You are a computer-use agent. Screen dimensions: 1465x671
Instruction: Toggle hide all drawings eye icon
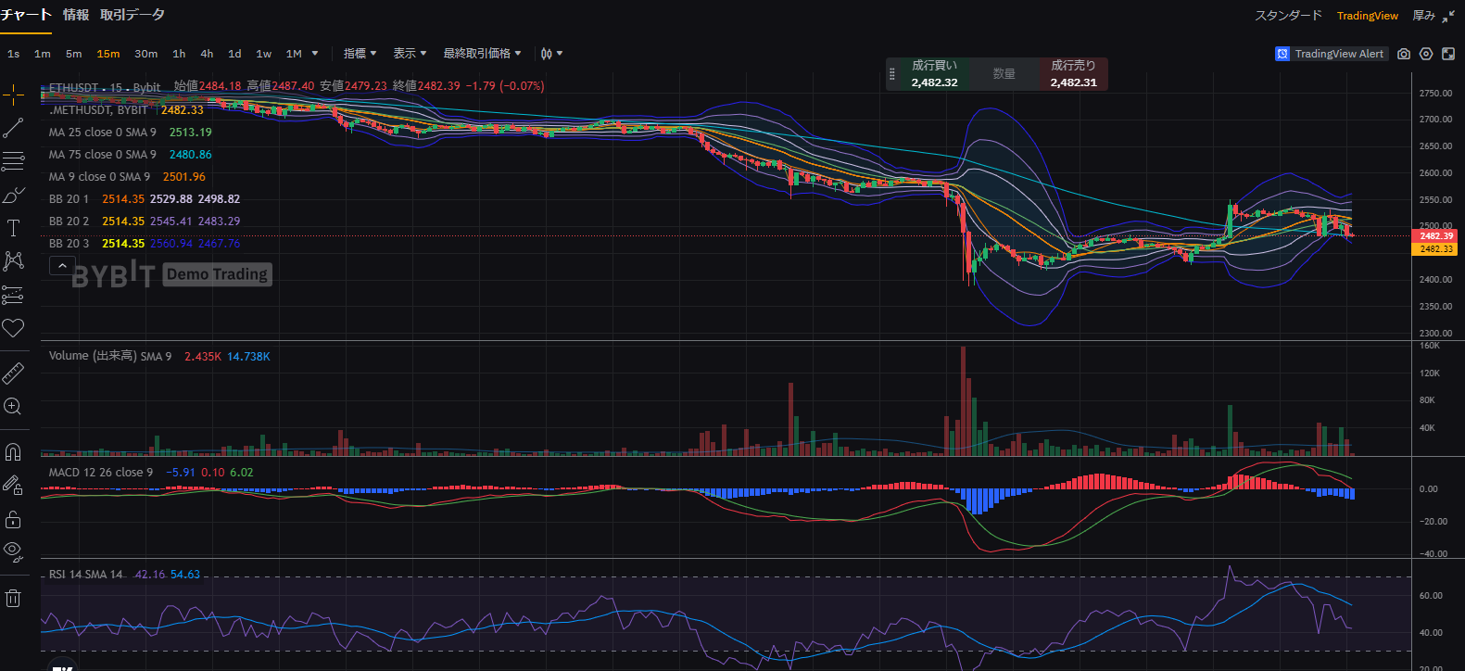click(x=13, y=551)
